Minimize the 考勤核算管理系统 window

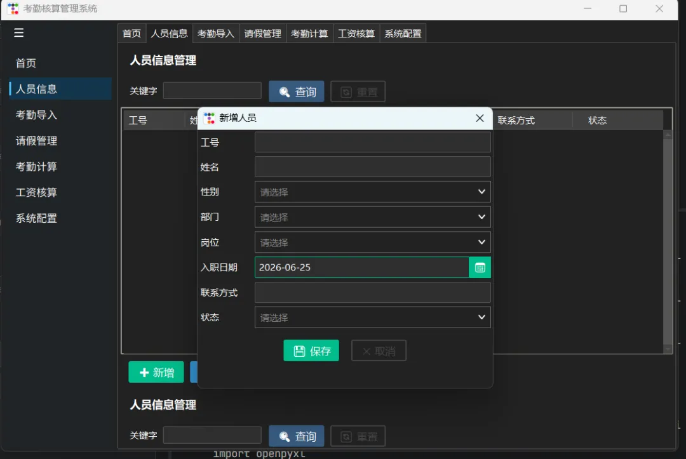point(588,9)
